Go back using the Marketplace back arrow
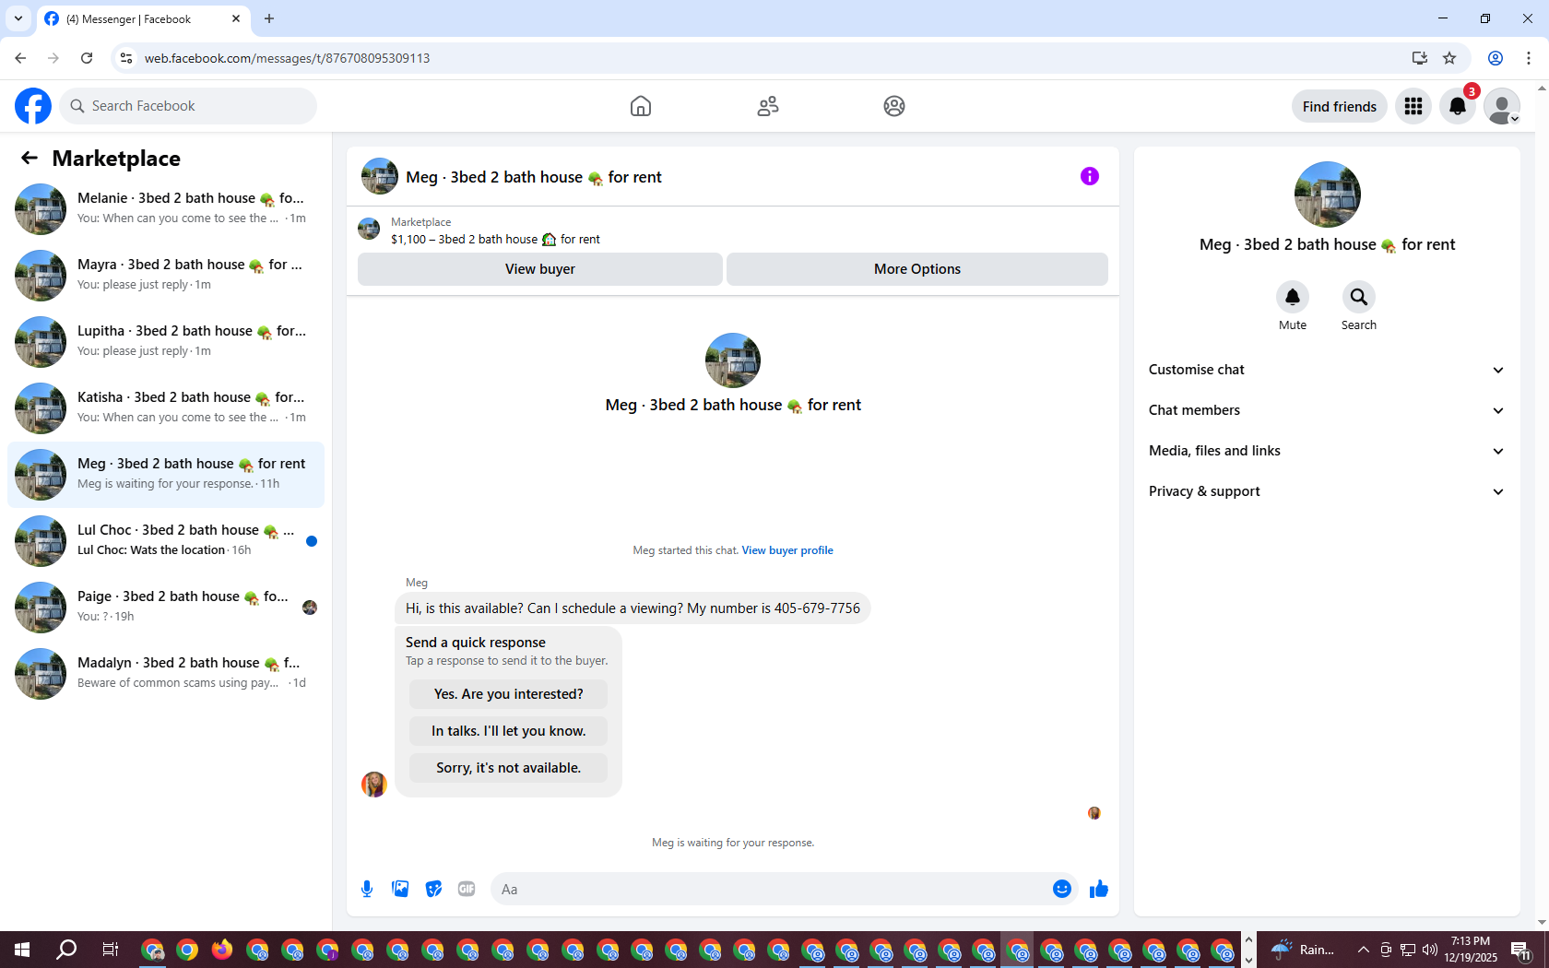This screenshot has height=968, width=1549. tap(30, 158)
